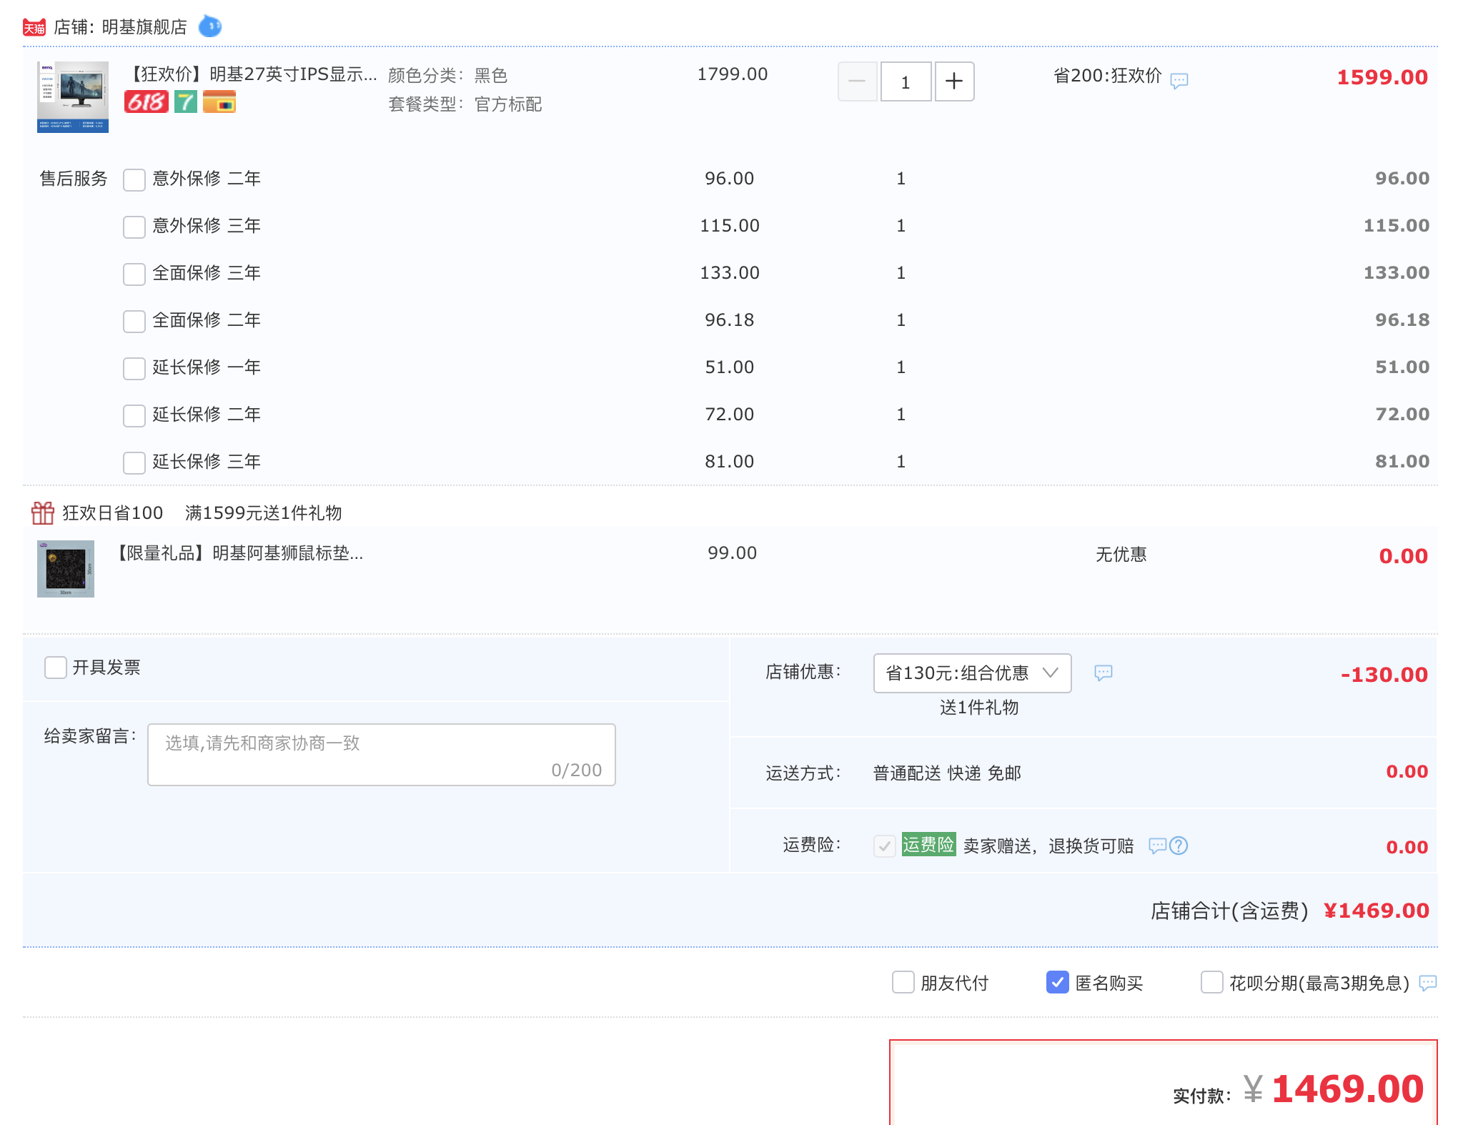Open the info bubble beside the 店铺优惠 dropdown
1458x1125 pixels.
[1104, 673]
